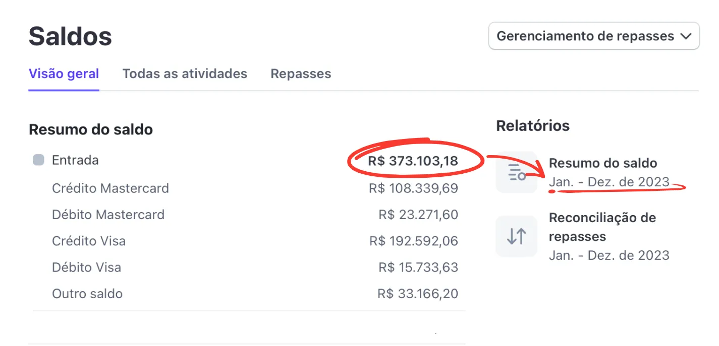The height and width of the screenshot is (346, 719).
Task: Click the Relatórios section heading
Action: (x=532, y=126)
